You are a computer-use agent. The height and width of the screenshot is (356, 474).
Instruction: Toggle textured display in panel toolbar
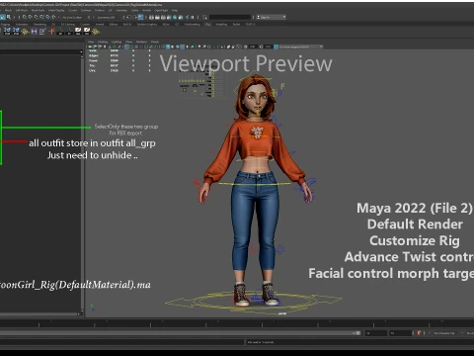182,46
